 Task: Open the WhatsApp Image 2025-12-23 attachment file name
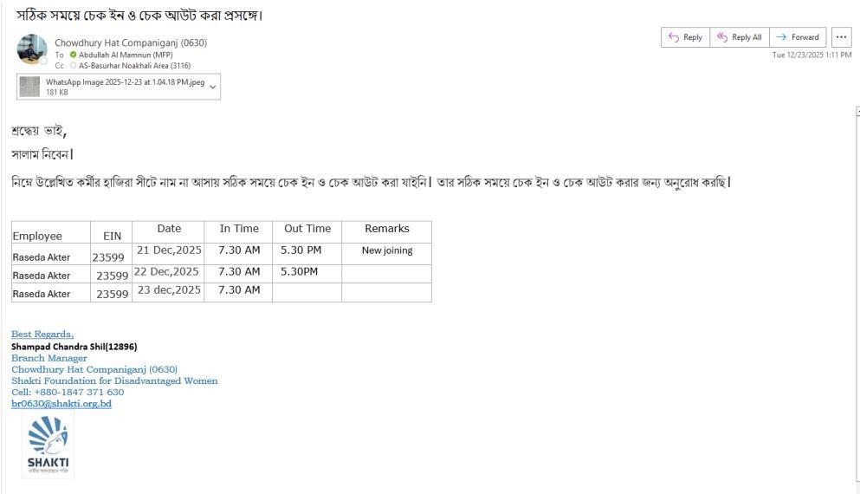pos(125,82)
